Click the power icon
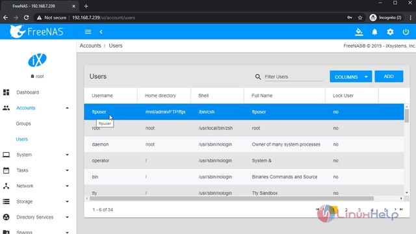Image resolution: width=416 pixels, height=234 pixels. click(406, 32)
